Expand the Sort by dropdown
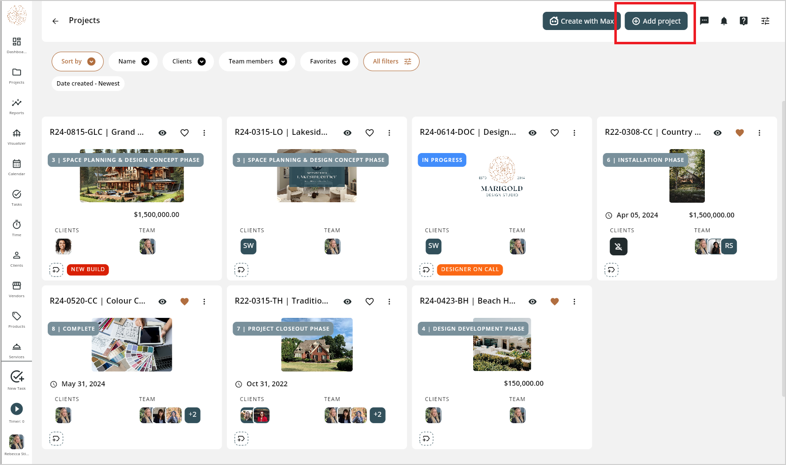 pyautogui.click(x=78, y=62)
